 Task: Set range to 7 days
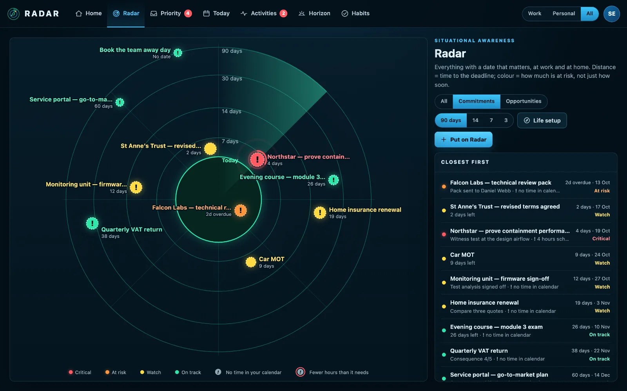(x=491, y=120)
